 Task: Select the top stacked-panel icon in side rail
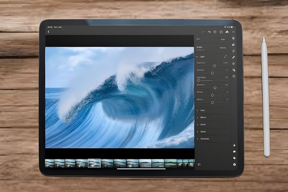[x=233, y=38]
